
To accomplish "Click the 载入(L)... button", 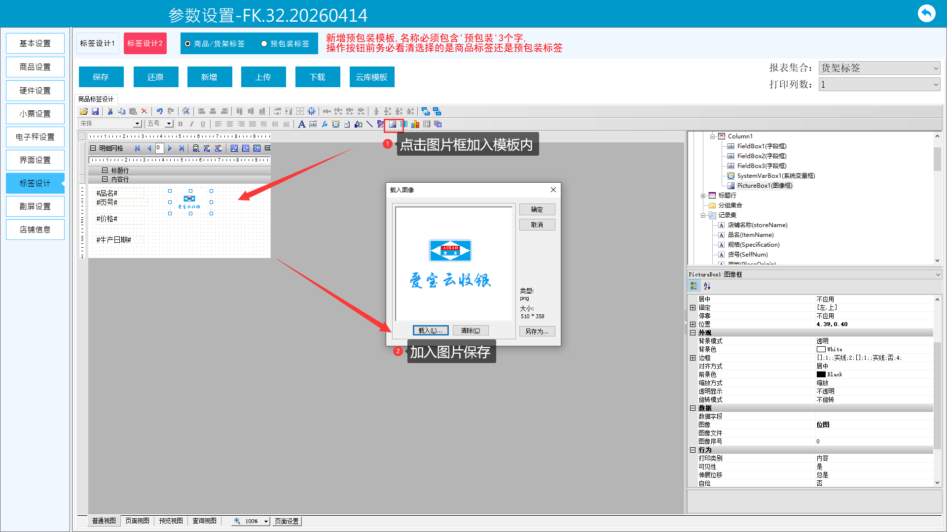I will (431, 331).
